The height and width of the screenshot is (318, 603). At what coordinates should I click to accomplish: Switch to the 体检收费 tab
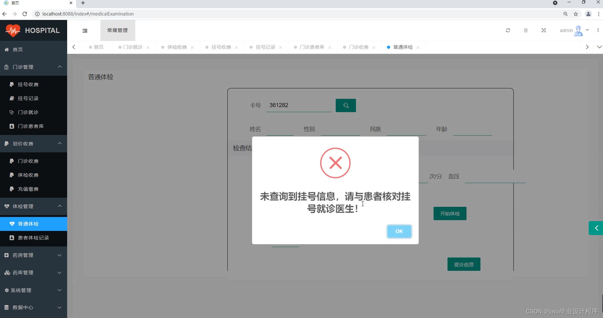coord(177,47)
